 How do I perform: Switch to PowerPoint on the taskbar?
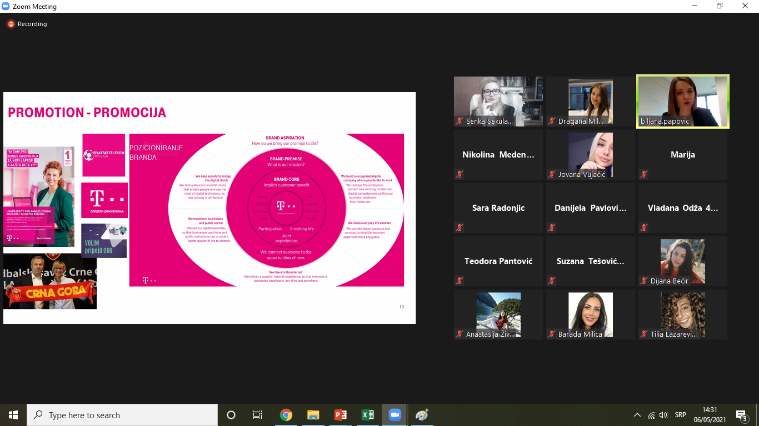[x=341, y=415]
